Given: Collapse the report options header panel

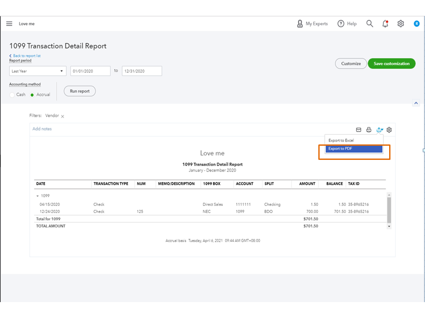Looking at the screenshot, I should tap(416, 103).
